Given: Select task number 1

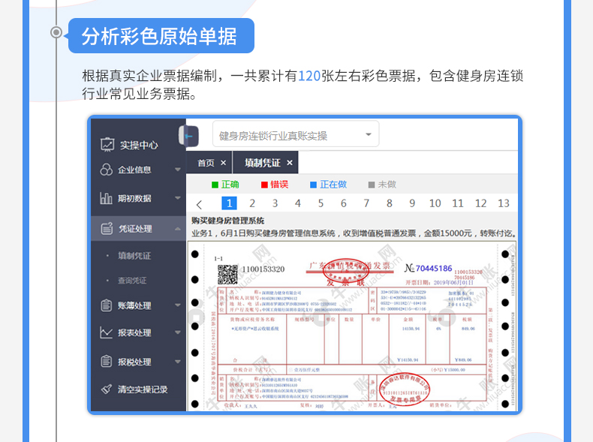Looking at the screenshot, I should 229,203.
